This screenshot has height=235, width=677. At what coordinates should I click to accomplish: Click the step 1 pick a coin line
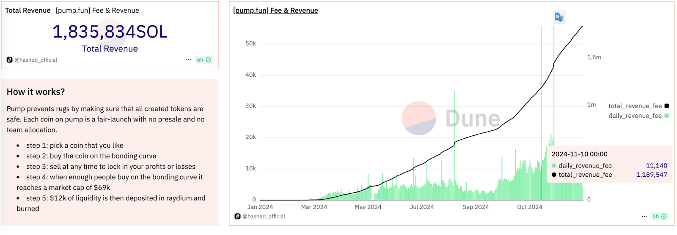click(x=75, y=146)
